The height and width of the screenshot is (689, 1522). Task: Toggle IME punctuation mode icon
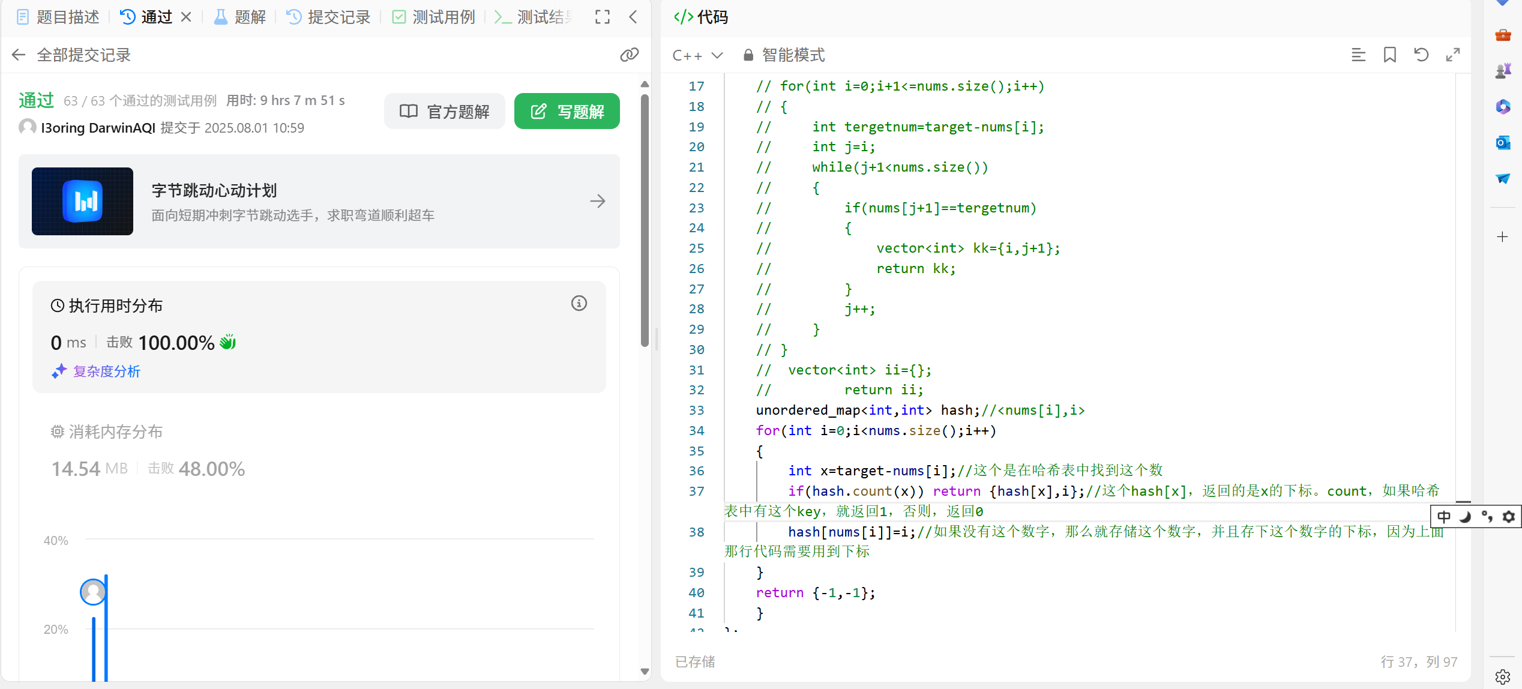[1487, 517]
